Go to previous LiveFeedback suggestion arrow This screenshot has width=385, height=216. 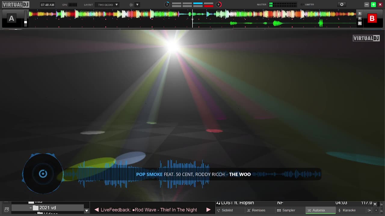point(97,210)
